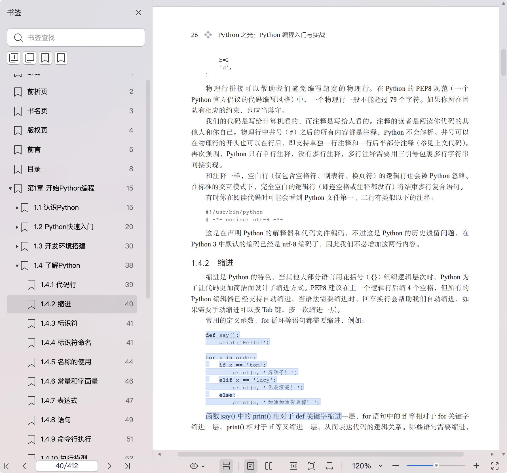Image resolution: width=507 pixels, height=473 pixels.
Task: Click the 1.4.2 缩进 heading in page
Action: (x=212, y=263)
